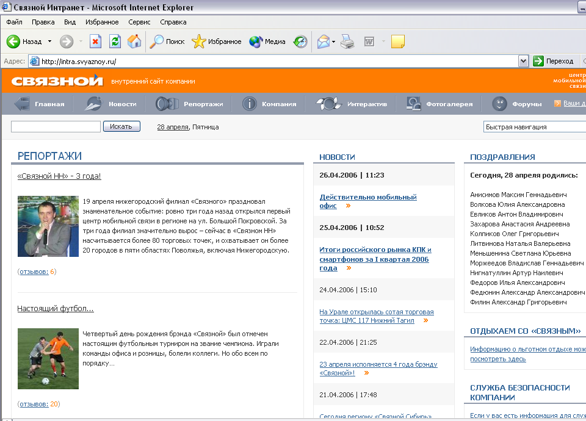Click the Edit with Word icon
This screenshot has height=421, width=586.
click(369, 41)
